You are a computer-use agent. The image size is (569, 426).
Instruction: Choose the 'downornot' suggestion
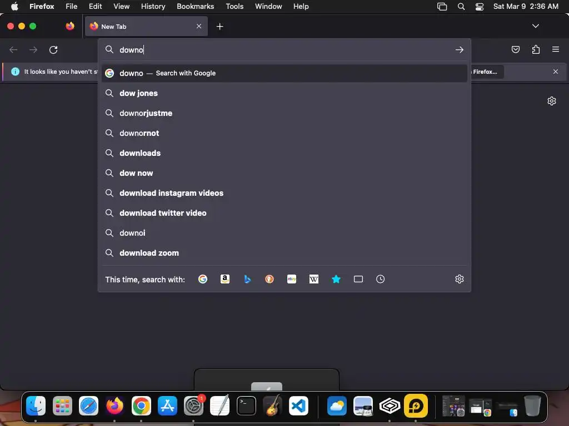tap(284, 133)
